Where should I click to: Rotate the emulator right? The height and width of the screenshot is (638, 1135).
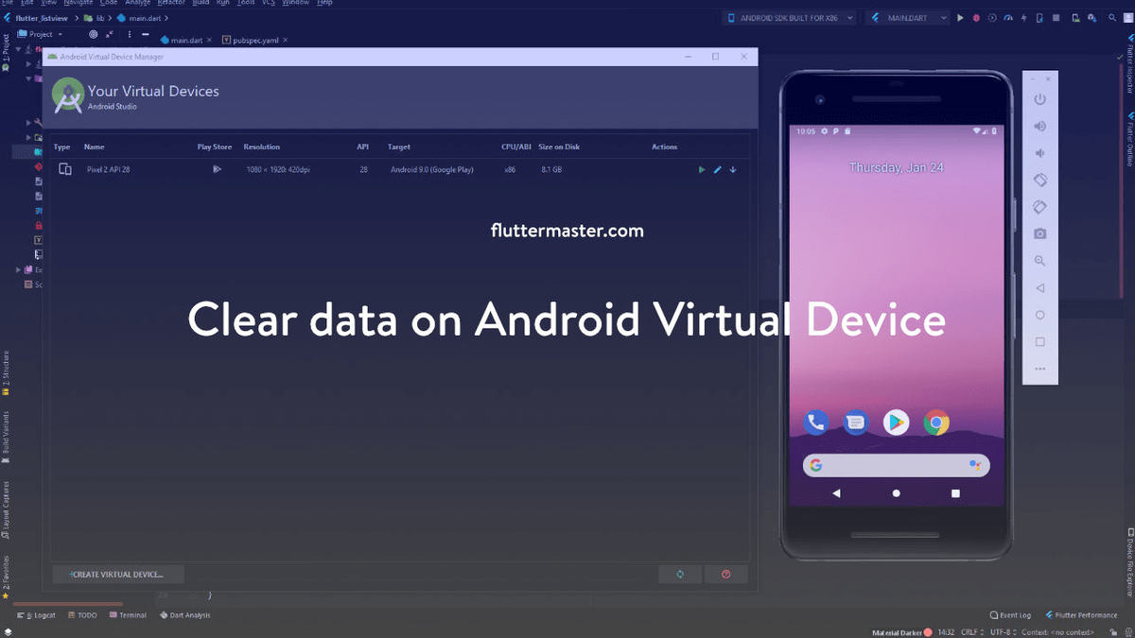click(x=1040, y=207)
